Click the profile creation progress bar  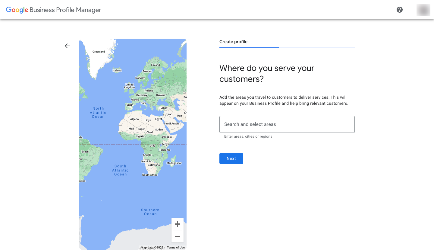pyautogui.click(x=287, y=47)
